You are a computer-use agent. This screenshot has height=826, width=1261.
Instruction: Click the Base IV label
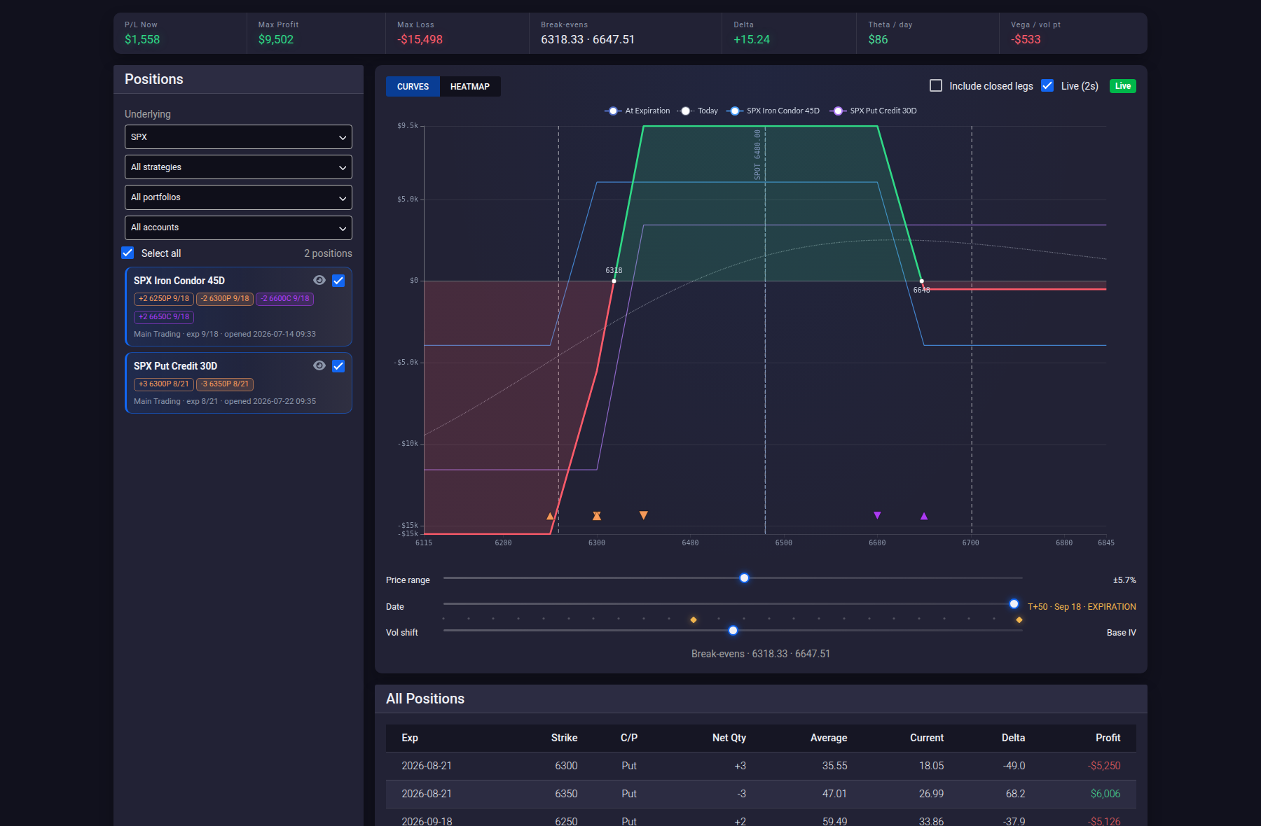click(x=1122, y=633)
